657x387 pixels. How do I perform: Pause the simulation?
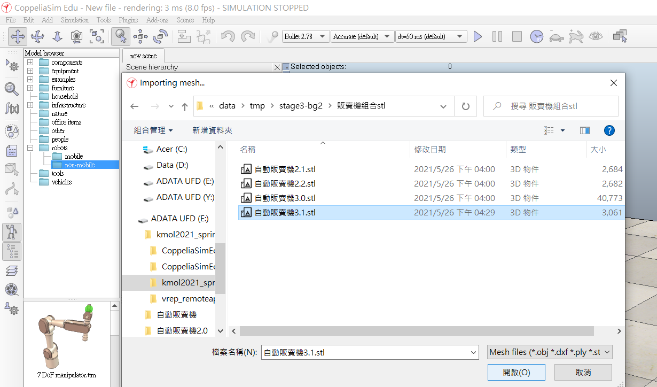point(497,36)
